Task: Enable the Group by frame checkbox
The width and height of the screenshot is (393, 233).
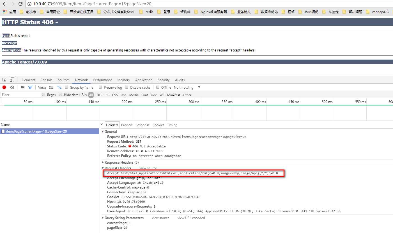Action: pyautogui.click(x=66, y=87)
